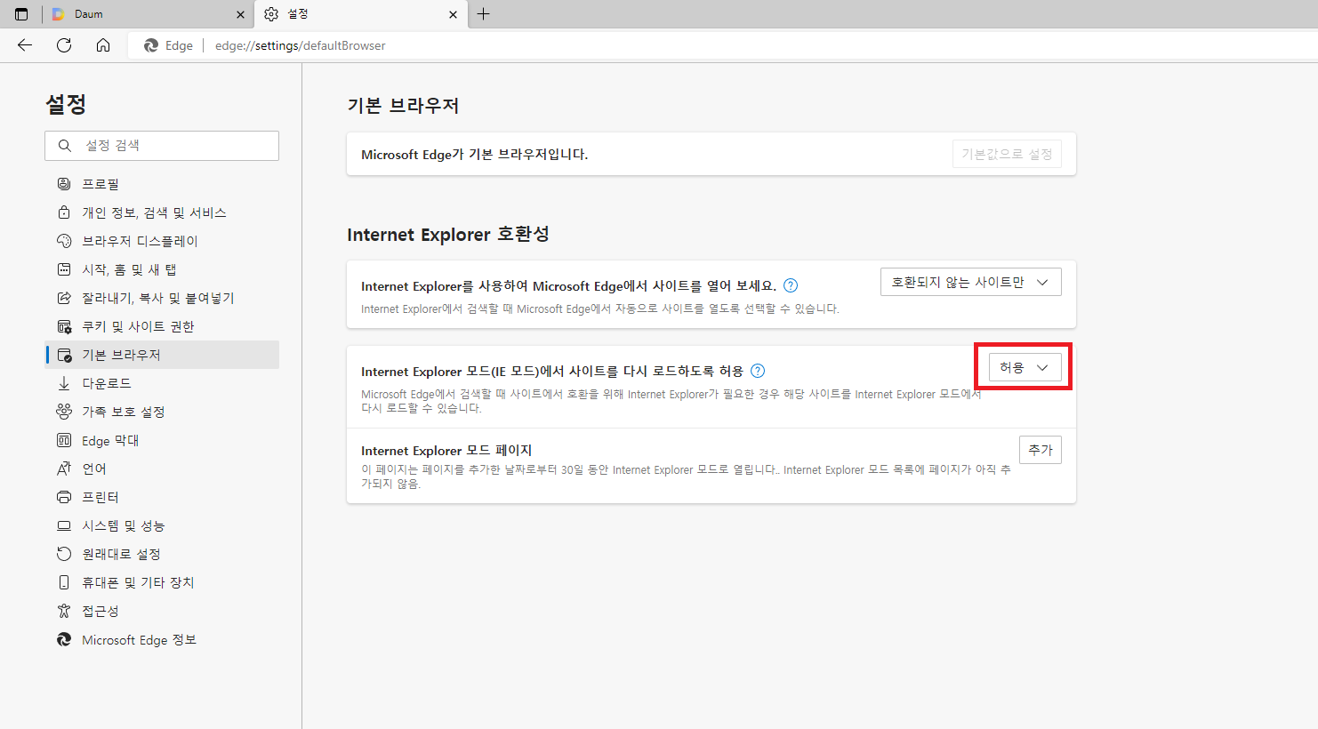Open 프로필 settings section
1318x729 pixels.
click(x=162, y=184)
